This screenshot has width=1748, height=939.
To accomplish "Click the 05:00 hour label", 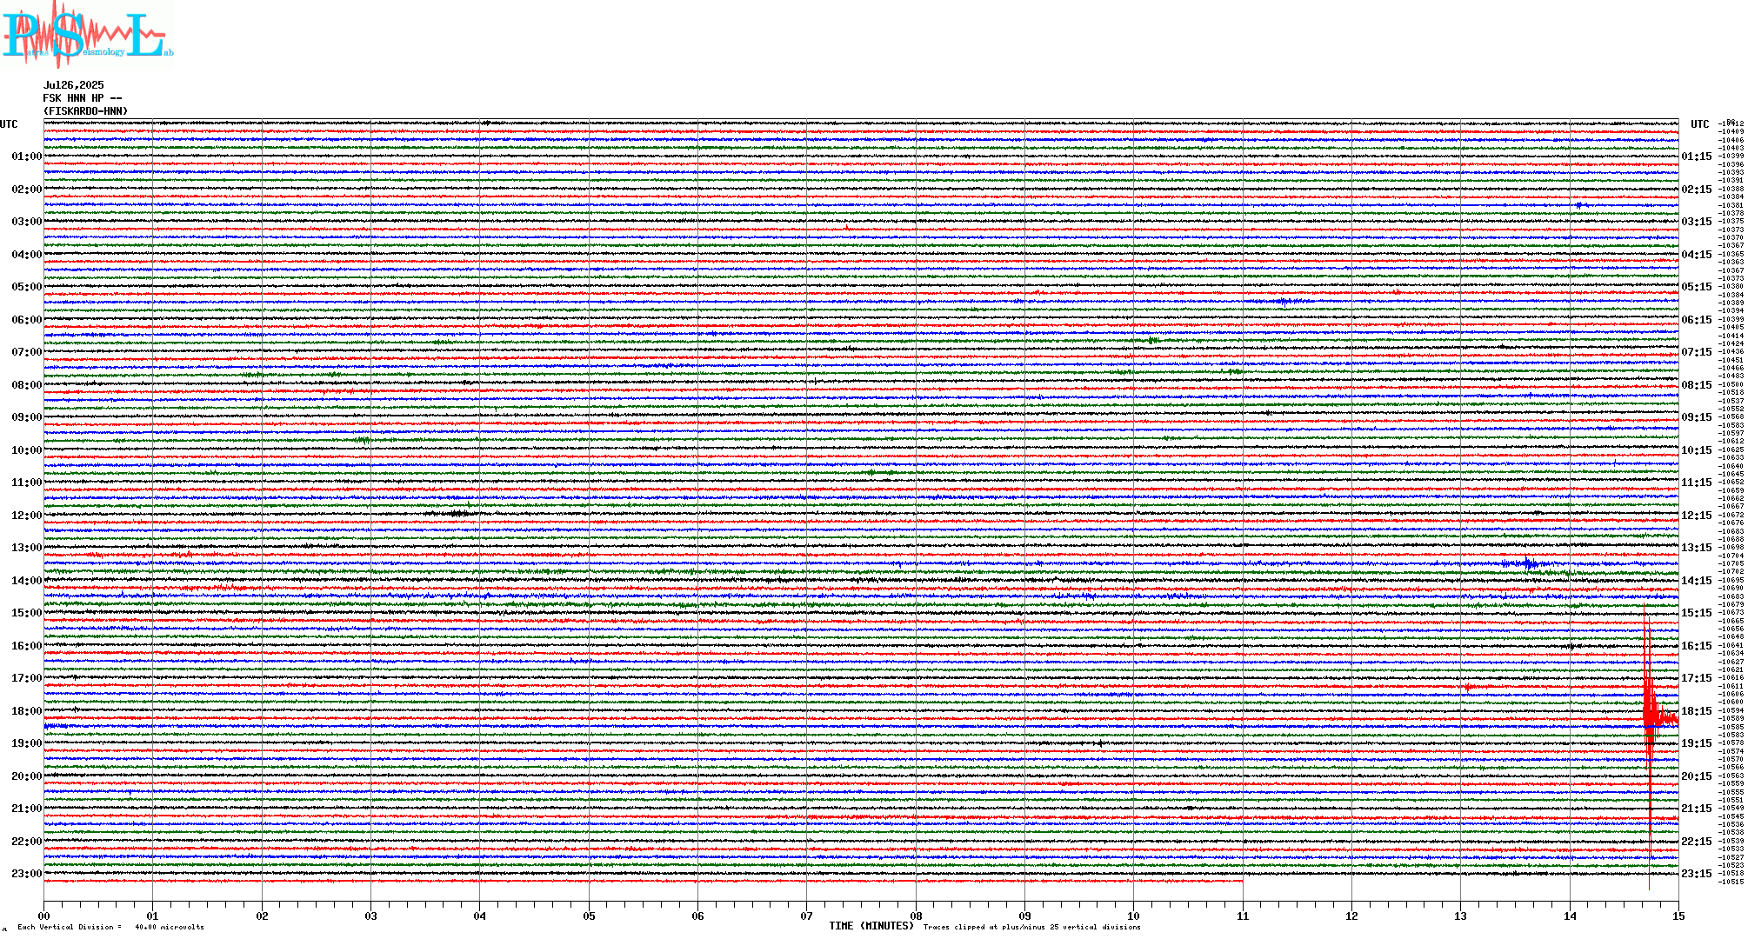I will point(27,287).
